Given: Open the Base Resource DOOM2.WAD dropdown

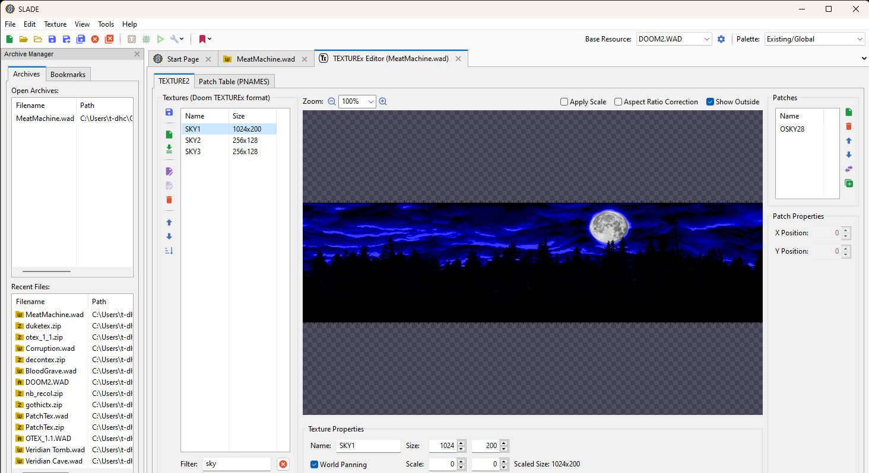Looking at the screenshot, I should (674, 39).
